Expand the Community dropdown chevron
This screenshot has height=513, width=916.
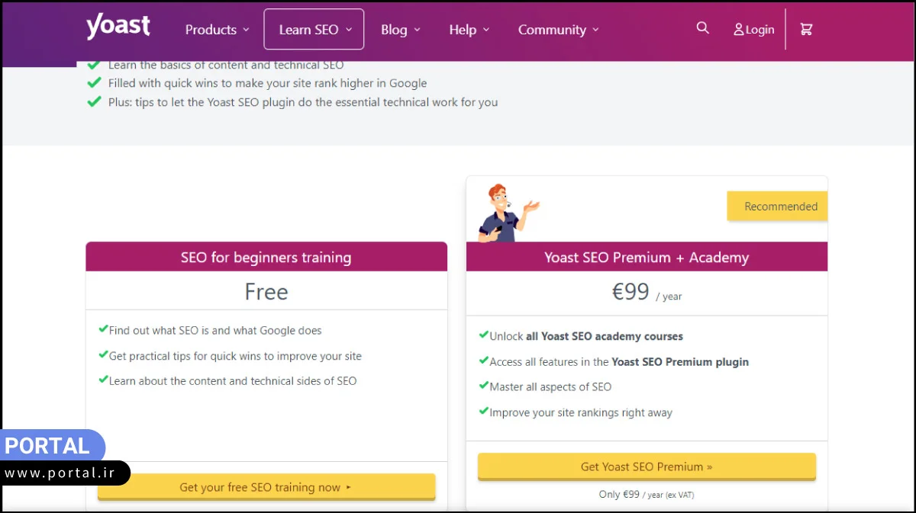(x=595, y=30)
